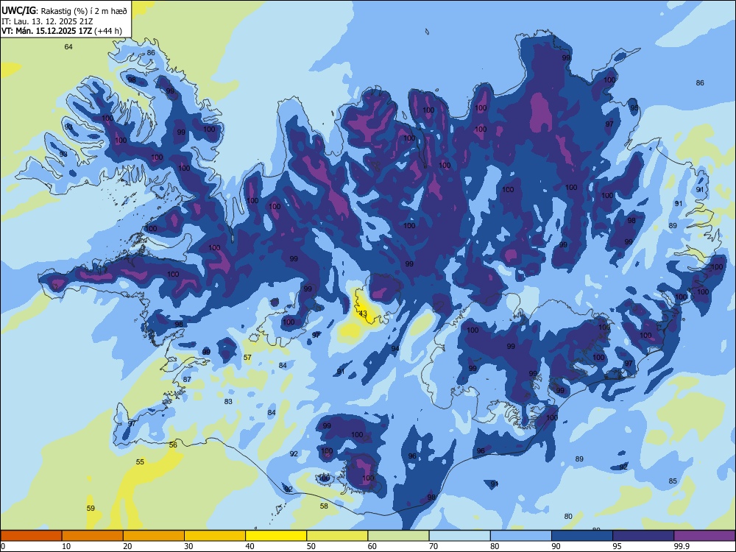This screenshot has width=736, height=552.
Task: Click the orange 10–20 legend swatch
Action: (x=93, y=536)
